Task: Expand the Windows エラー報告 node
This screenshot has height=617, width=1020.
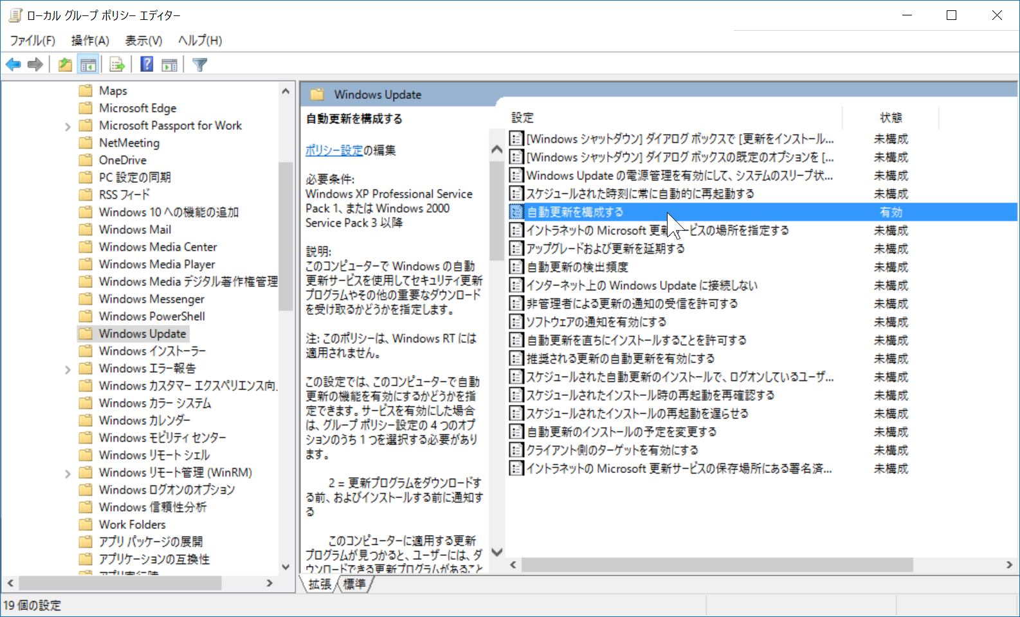Action: [x=68, y=370]
